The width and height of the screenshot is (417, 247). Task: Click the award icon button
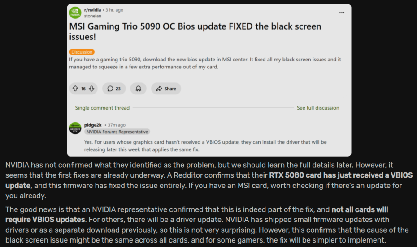tap(138, 89)
